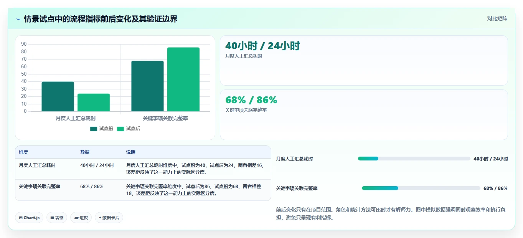Click the 试点前 bar for 月度人工汇总耗时
This screenshot has height=238, width=523.
point(58,97)
